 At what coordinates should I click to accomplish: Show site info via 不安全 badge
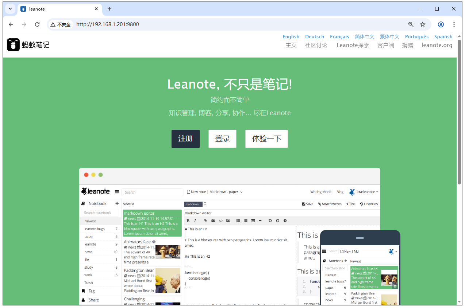click(x=61, y=24)
